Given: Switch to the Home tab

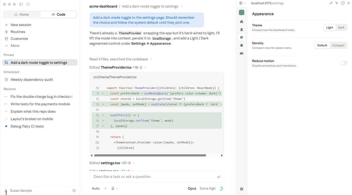Looking at the screenshot, I should (x=22, y=14).
